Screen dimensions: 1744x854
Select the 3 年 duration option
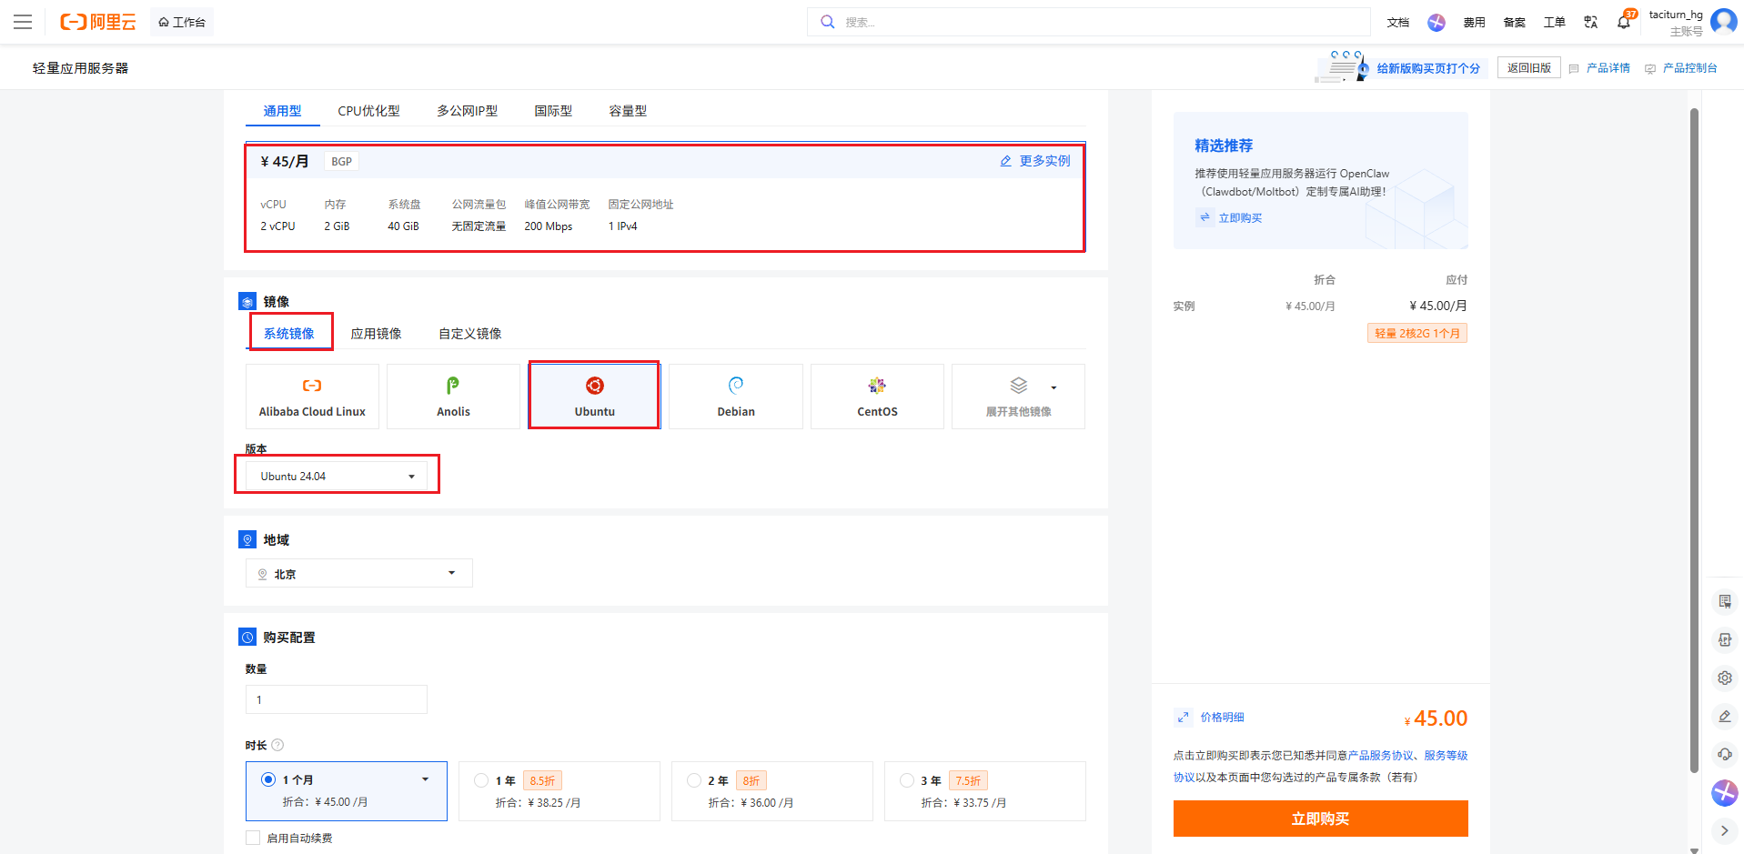click(907, 780)
